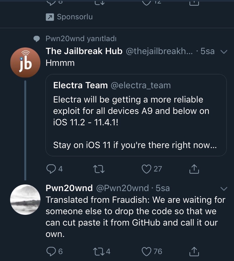Open the Pwn20wnd display name

click(x=69, y=188)
